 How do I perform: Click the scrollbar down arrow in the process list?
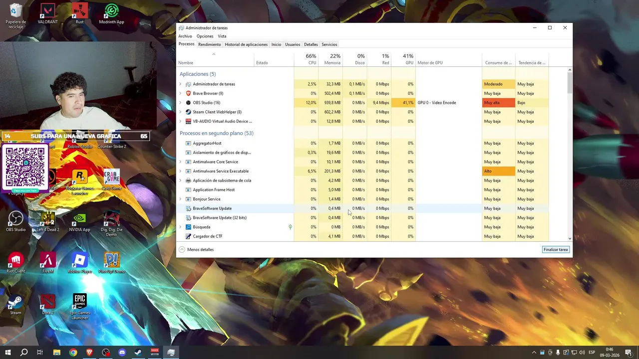point(570,239)
